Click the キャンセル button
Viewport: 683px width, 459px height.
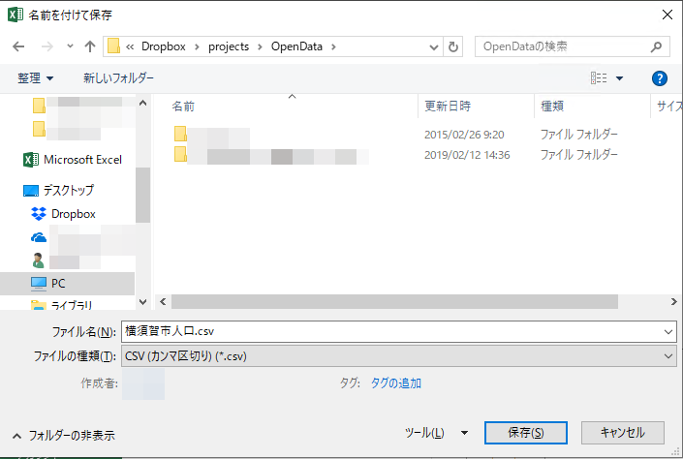[x=622, y=433]
